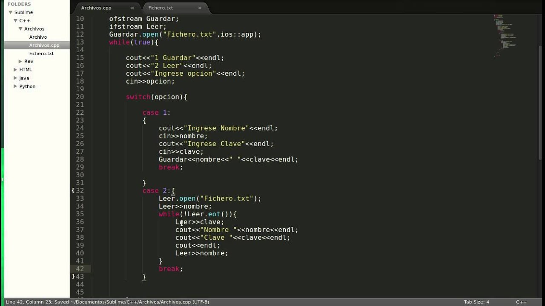Click on the 'case 2:{' line
The width and height of the screenshot is (545, 306).
[158, 191]
